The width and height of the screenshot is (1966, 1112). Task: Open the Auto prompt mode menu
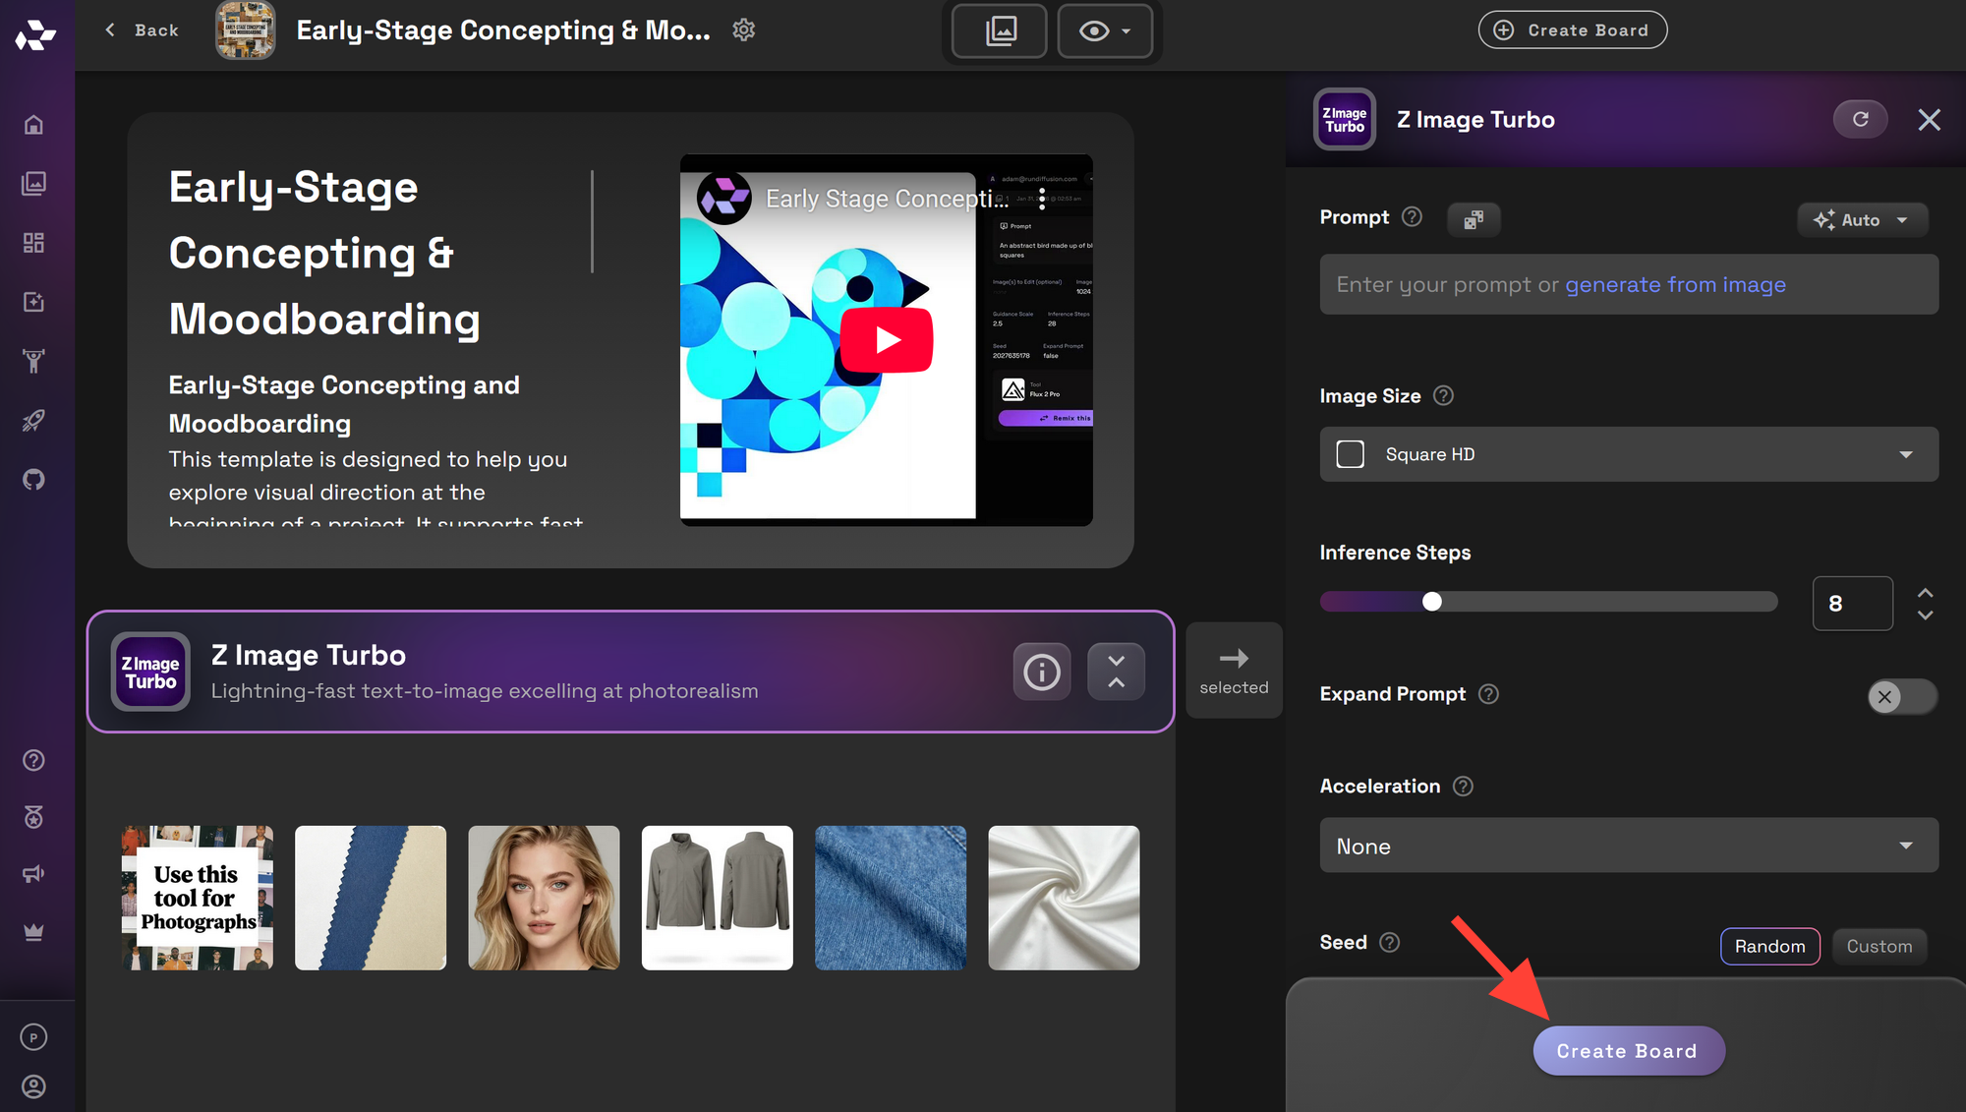1862,220
